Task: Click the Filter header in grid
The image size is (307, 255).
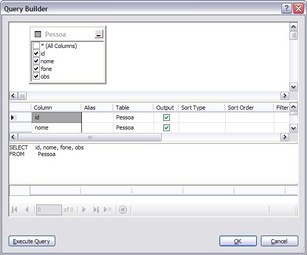Action: click(x=281, y=108)
